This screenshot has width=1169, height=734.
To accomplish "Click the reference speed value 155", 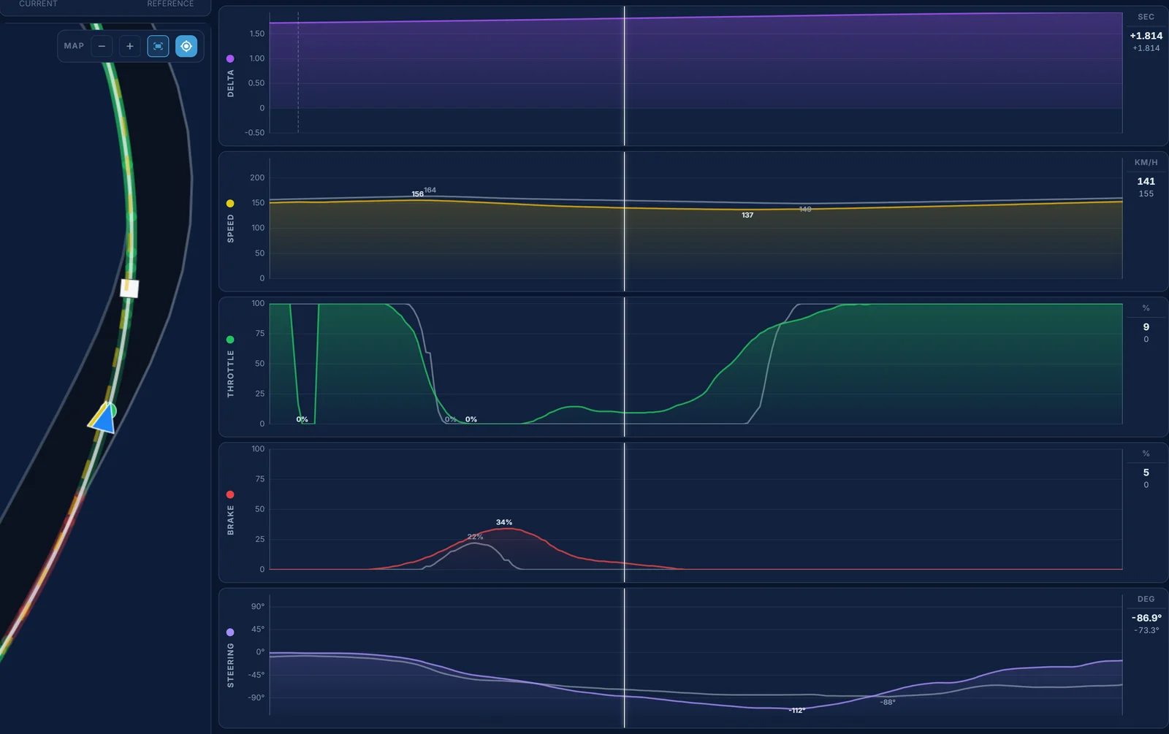I will pyautogui.click(x=1146, y=194).
